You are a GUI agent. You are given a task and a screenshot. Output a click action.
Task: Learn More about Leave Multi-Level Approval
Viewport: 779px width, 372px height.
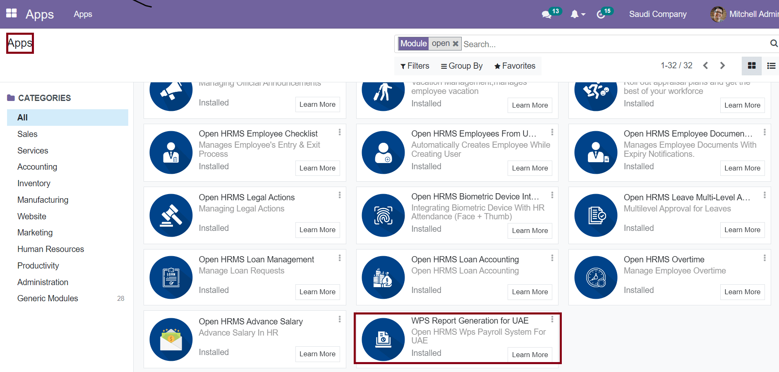743,230
